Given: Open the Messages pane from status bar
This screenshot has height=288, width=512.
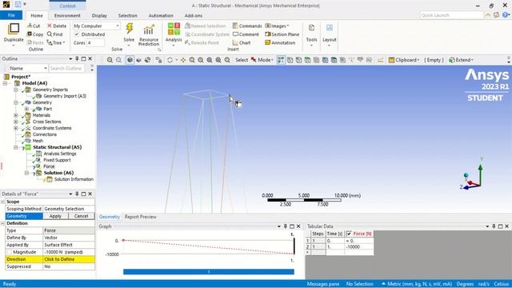Looking at the screenshot, I should pos(323,284).
